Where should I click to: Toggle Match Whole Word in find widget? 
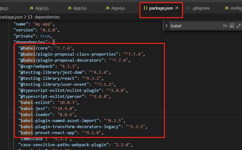[232, 26]
